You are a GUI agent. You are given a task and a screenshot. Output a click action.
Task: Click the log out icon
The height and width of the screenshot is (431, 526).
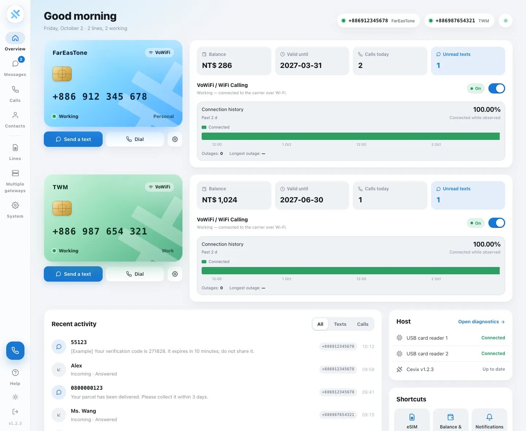[x=15, y=412]
